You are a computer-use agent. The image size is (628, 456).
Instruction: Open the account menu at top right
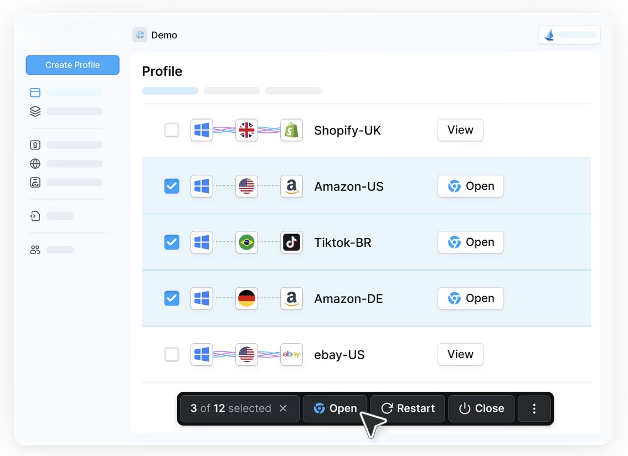(569, 35)
